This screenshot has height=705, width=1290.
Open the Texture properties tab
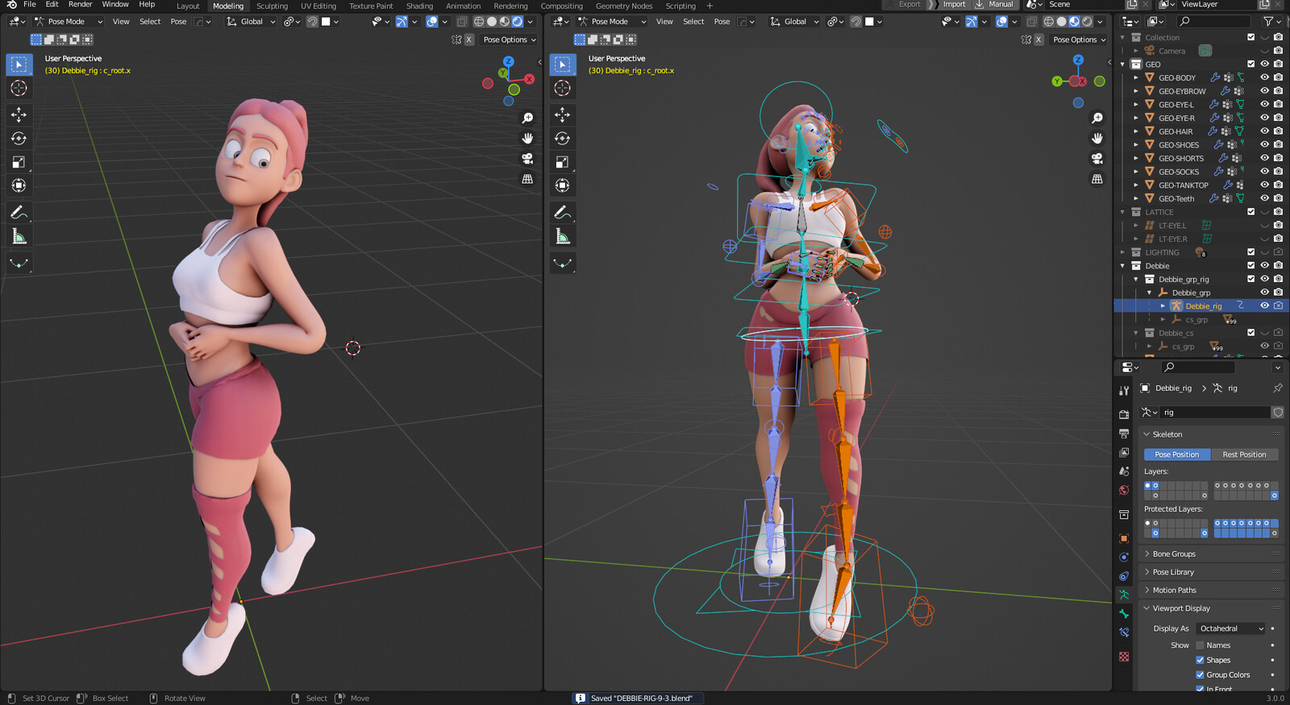1124,657
